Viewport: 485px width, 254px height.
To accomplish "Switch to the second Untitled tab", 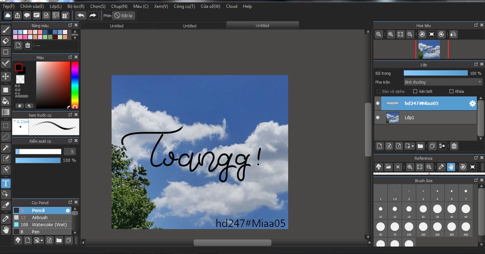I will click(189, 26).
